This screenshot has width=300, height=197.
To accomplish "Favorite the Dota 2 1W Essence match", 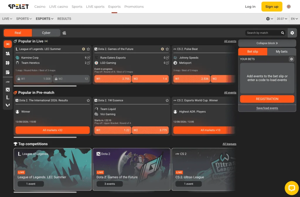I will click(x=167, y=101).
